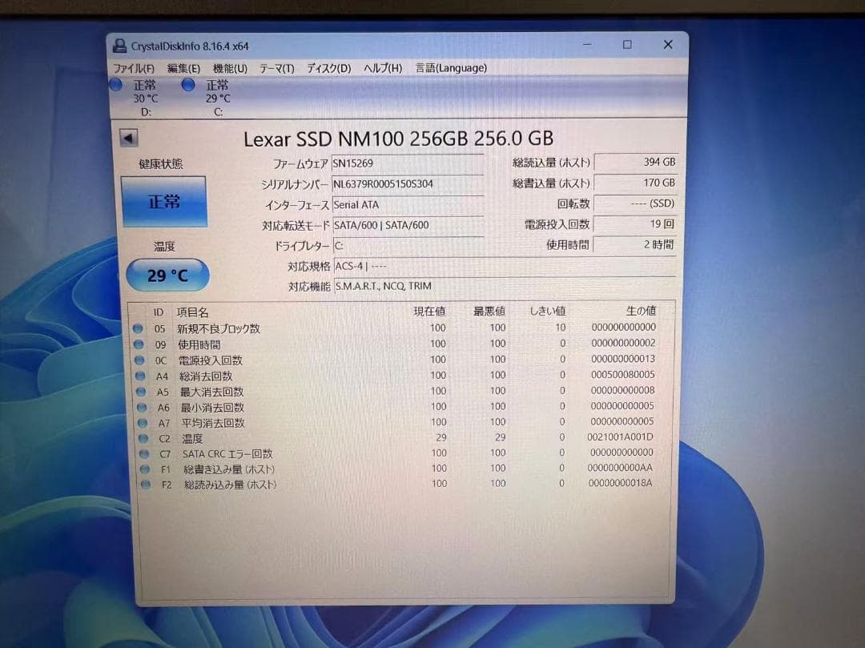The width and height of the screenshot is (865, 648).
Task: Click the blue health circle for drive D:
Action: coord(116,85)
